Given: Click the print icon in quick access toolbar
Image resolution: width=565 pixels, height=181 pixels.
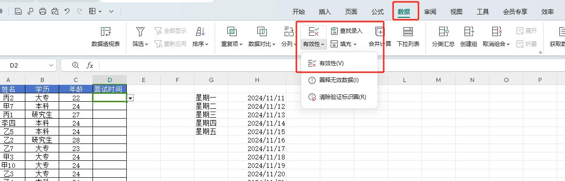Looking at the screenshot, I should pos(43,11).
